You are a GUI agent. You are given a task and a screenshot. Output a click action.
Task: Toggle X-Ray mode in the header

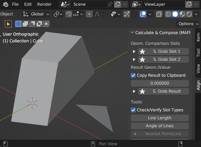pos(159,14)
